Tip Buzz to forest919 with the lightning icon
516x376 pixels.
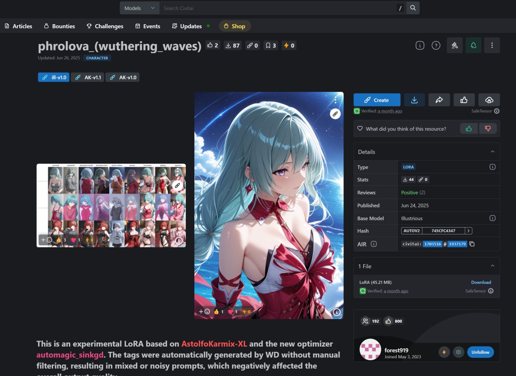pos(444,352)
